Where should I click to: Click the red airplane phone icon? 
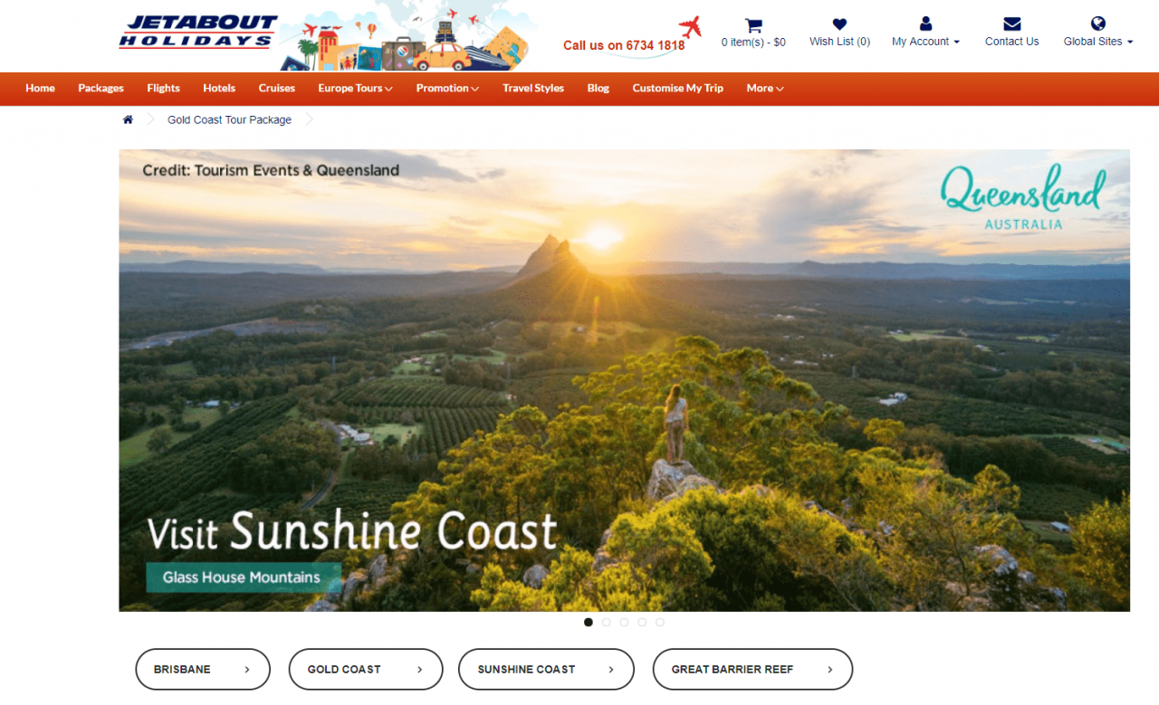[x=691, y=27]
